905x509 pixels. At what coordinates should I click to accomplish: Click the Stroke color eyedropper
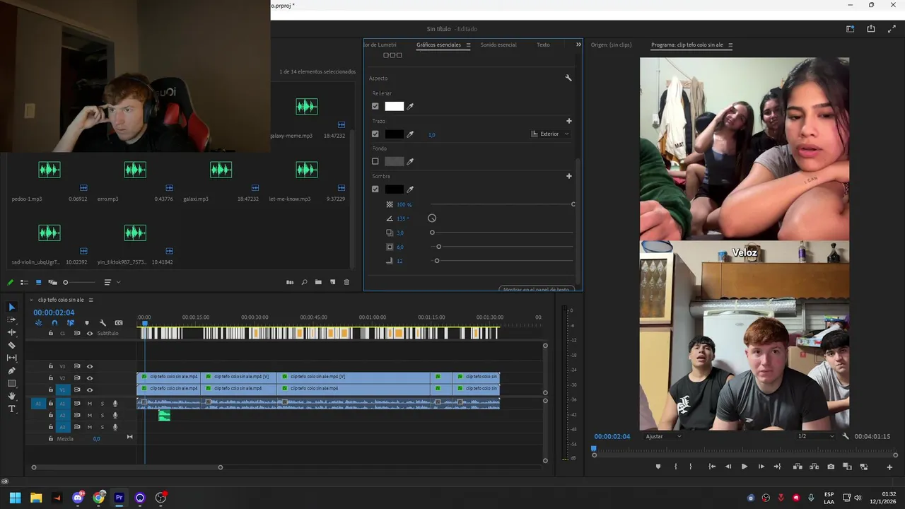[x=410, y=134]
